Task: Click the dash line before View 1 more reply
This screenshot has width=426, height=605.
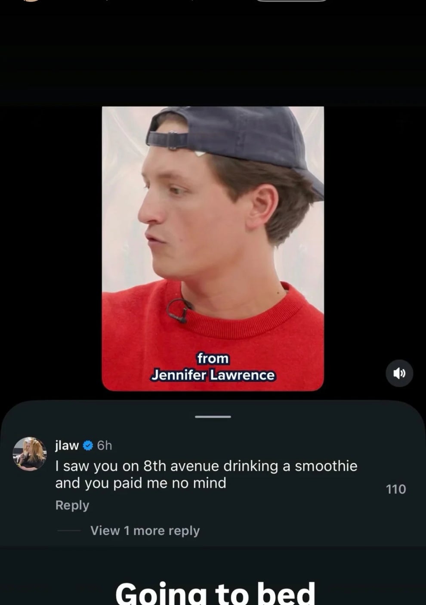Action: click(69, 531)
